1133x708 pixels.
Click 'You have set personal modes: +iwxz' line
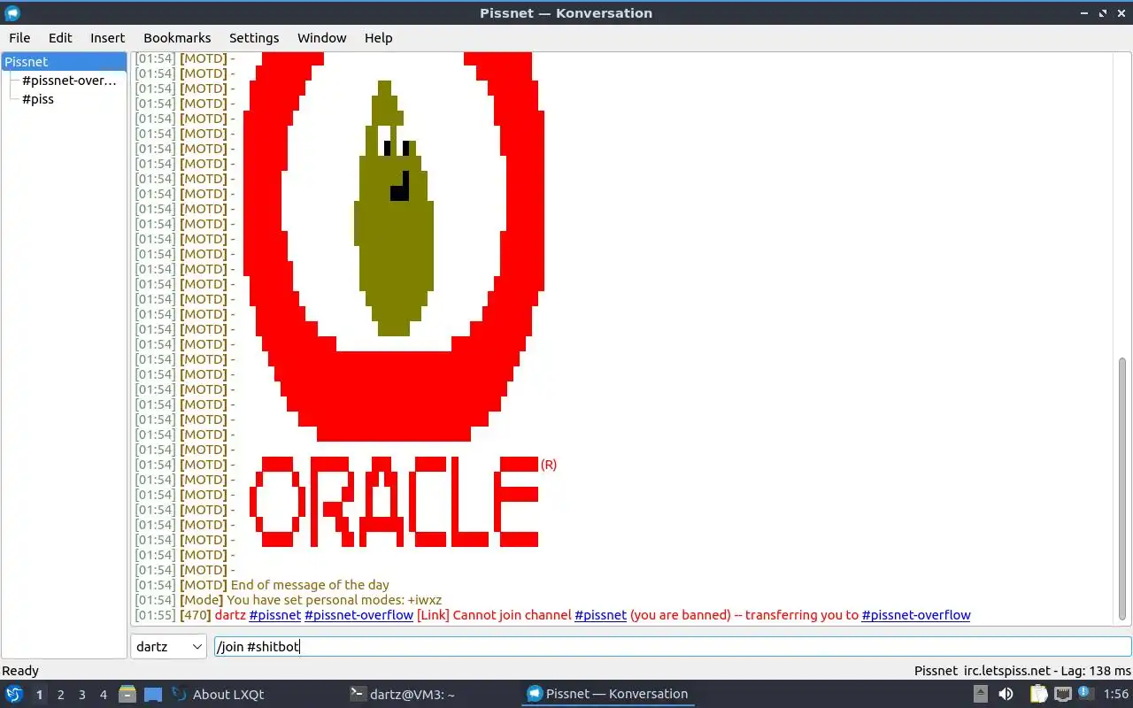point(334,600)
